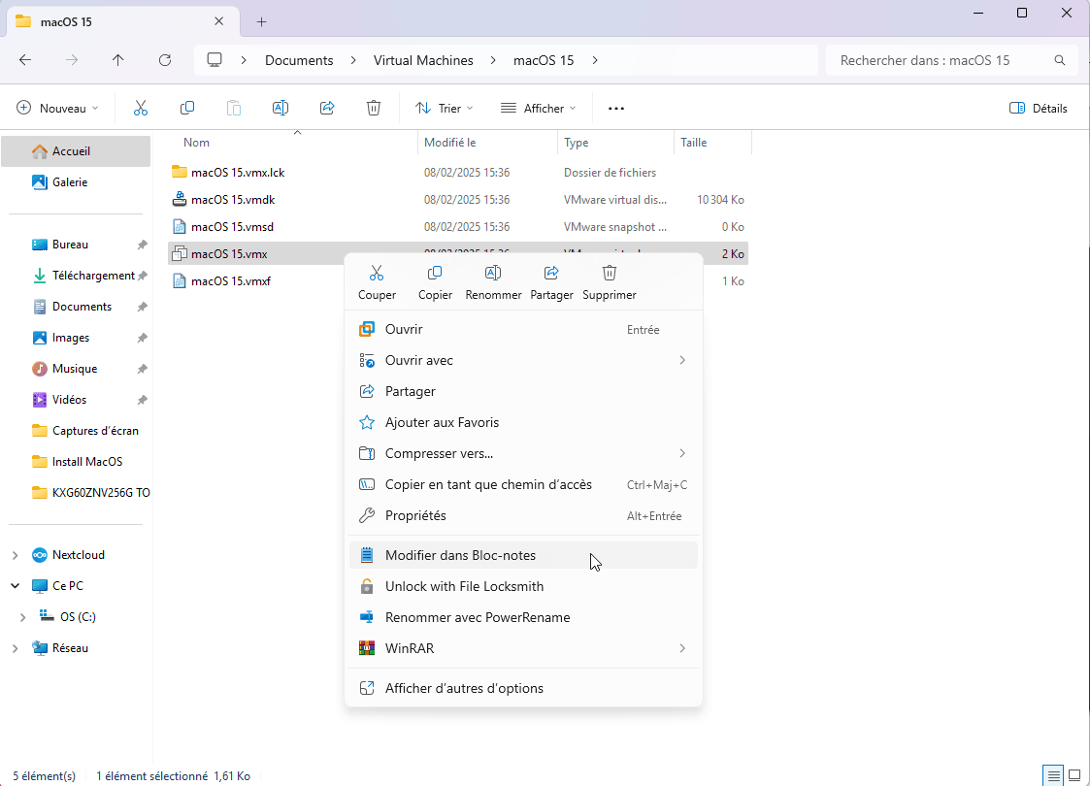1090x786 pixels.
Task: Select the macOS 15.vmdk file
Action: 233,200
